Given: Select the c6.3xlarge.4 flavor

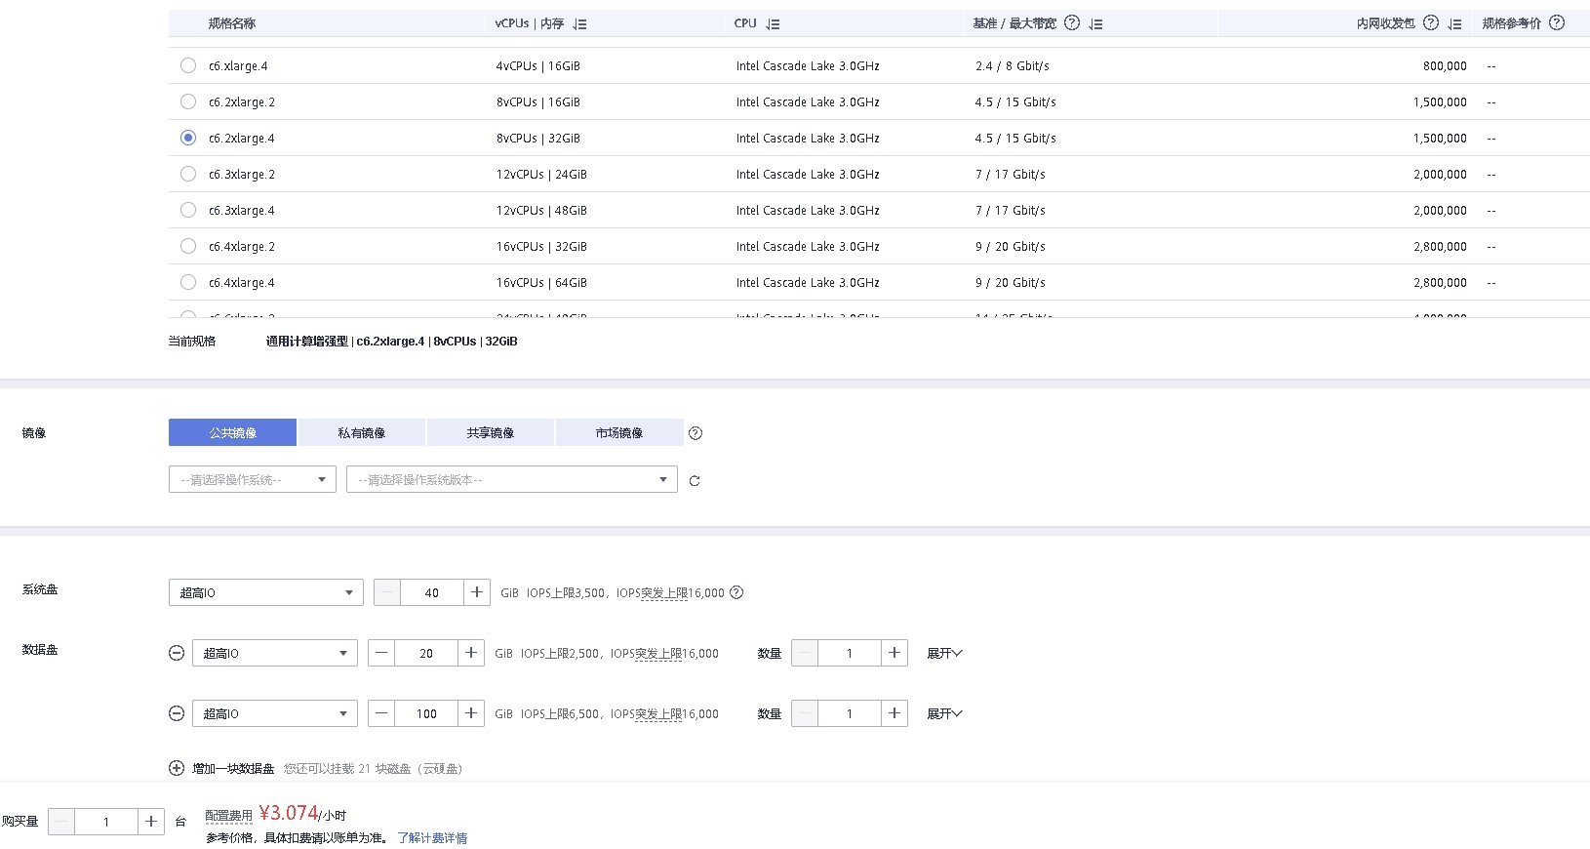Looking at the screenshot, I should [x=188, y=210].
